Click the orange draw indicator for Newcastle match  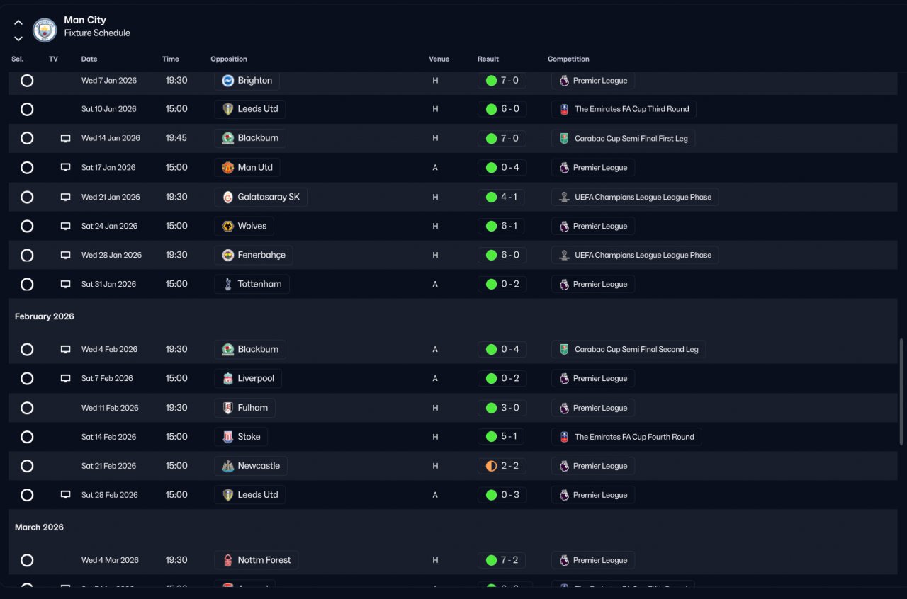(x=491, y=466)
